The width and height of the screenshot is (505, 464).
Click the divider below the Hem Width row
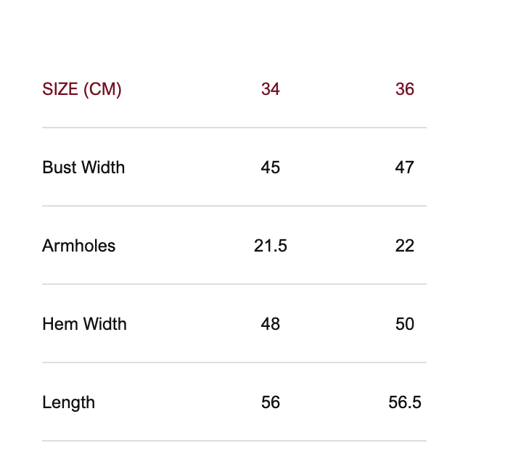point(234,362)
